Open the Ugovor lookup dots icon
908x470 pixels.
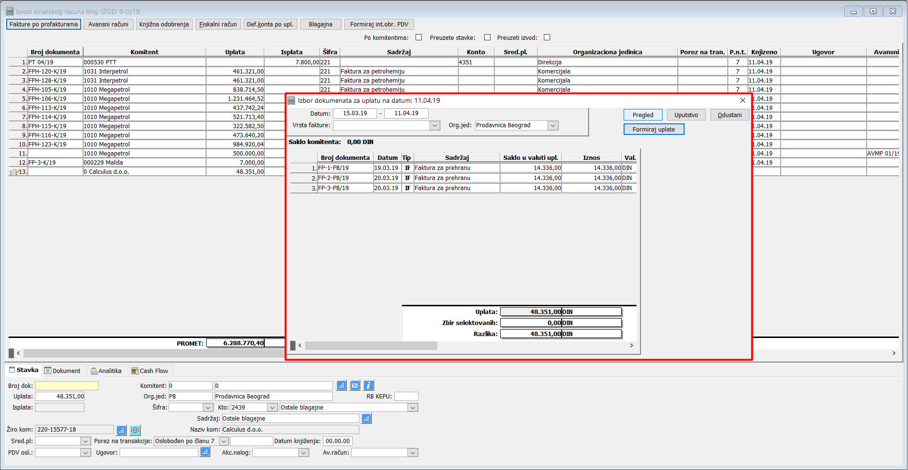pyautogui.click(x=205, y=452)
